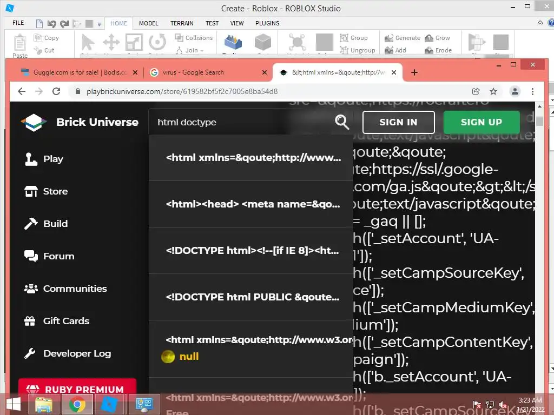Click the green SIGN UP button
Screen dimensions: 554x415
pos(482,122)
